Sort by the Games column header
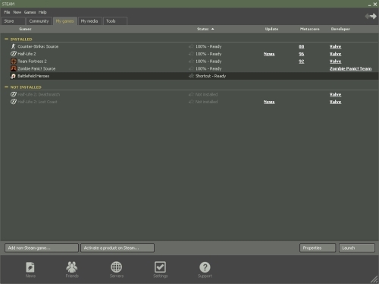Image resolution: width=379 pixels, height=284 pixels. pos(25,29)
